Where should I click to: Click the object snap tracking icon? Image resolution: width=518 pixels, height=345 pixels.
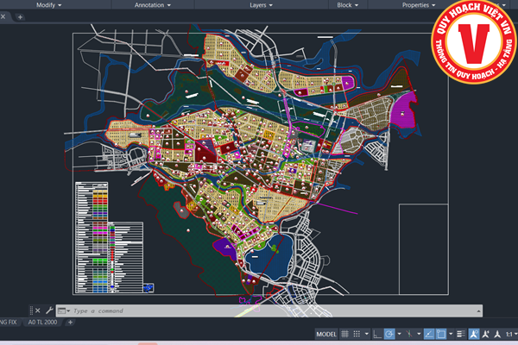(x=427, y=334)
